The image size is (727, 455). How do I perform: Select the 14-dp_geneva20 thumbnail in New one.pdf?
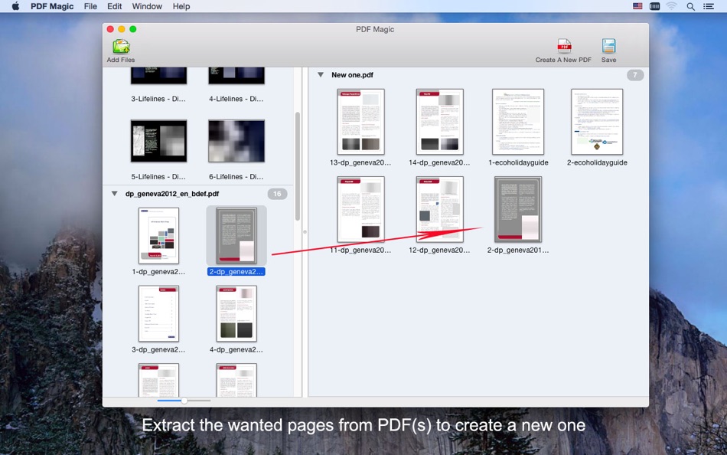coord(439,122)
